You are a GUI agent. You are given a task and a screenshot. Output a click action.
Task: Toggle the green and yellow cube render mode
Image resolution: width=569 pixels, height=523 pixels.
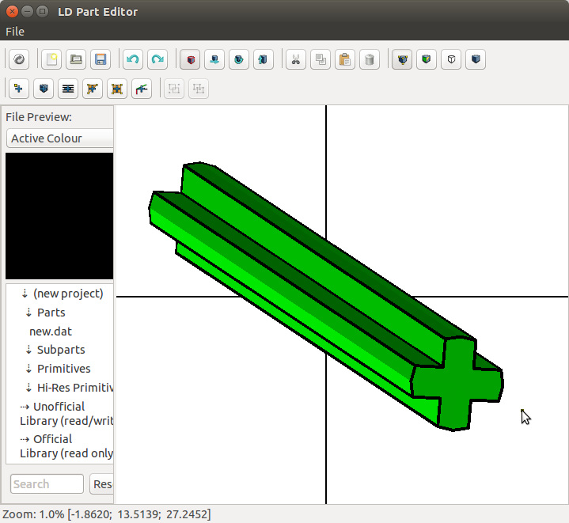[427, 59]
